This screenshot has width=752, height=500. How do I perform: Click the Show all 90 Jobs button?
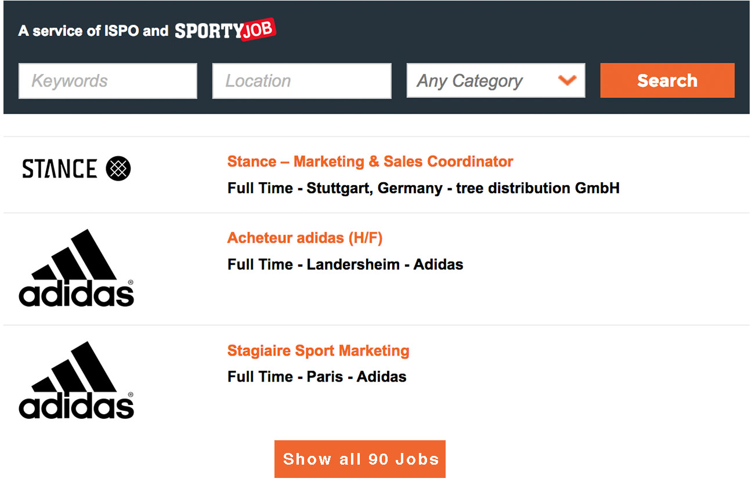(360, 459)
